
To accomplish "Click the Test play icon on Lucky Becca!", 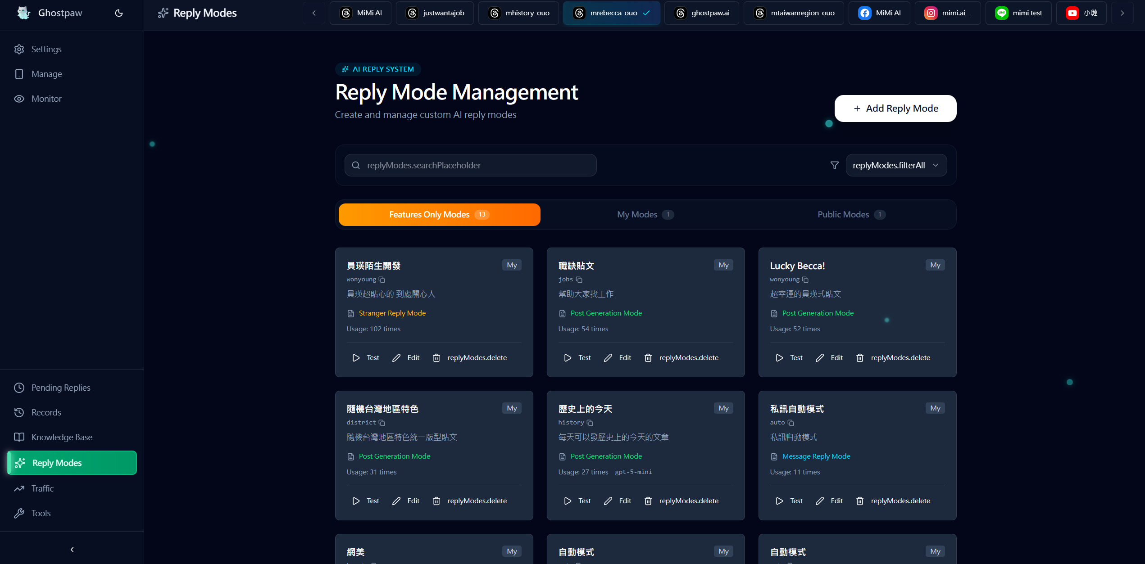I will 779,358.
